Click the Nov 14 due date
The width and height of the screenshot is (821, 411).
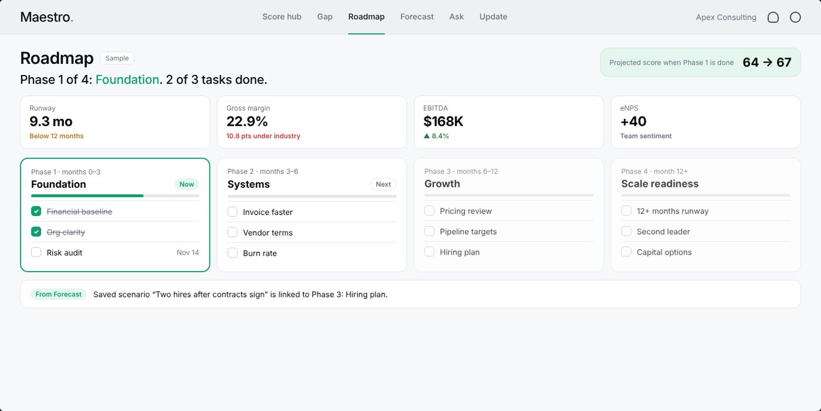tap(188, 252)
